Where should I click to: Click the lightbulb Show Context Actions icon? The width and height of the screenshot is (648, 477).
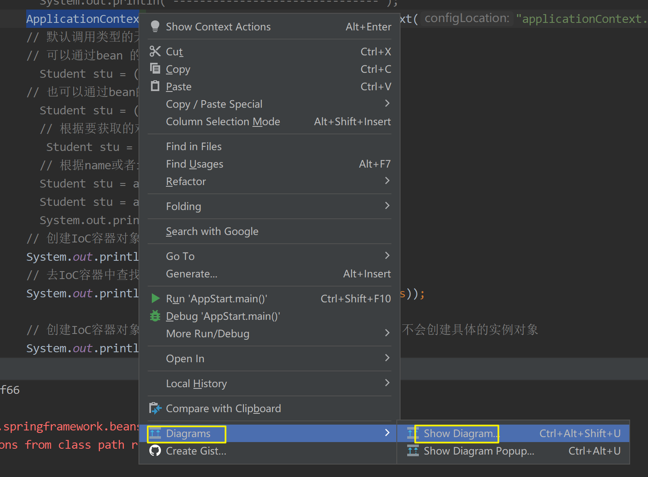pos(155,27)
